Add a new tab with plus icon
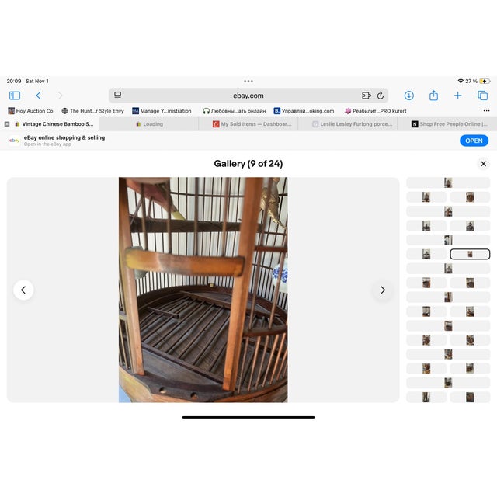This screenshot has height=497, width=497. click(457, 96)
